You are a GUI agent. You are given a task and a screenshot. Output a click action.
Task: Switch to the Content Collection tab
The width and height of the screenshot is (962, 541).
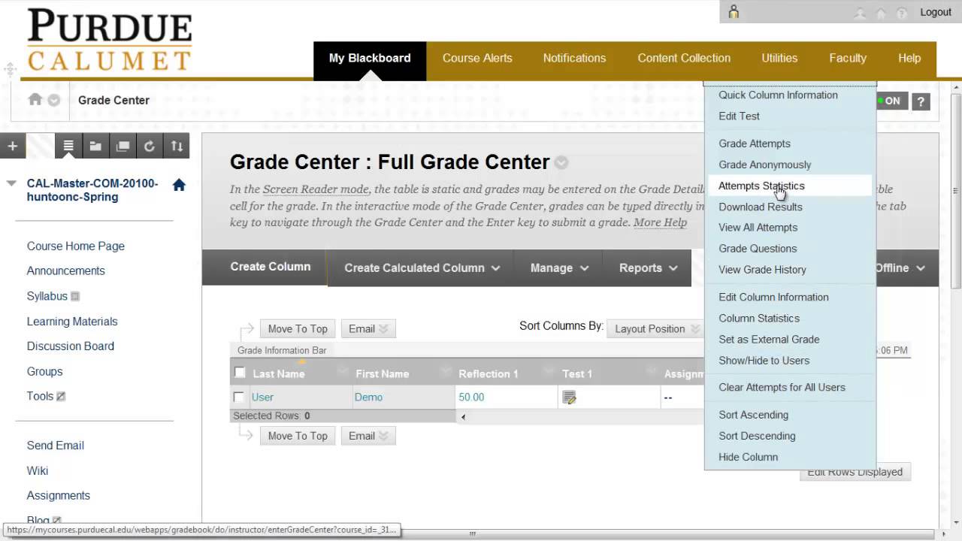click(x=684, y=58)
